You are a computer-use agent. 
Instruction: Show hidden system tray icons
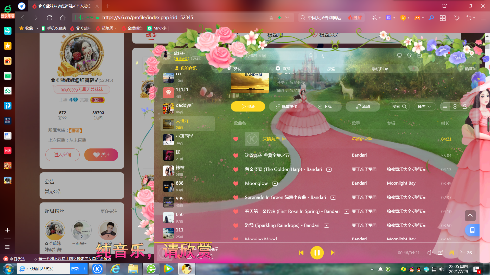click(x=372, y=269)
